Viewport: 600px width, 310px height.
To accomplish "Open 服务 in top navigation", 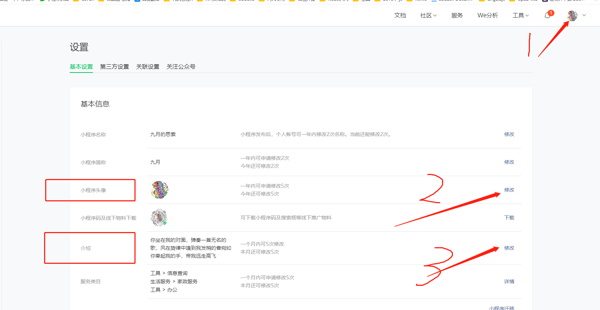I will 457,16.
